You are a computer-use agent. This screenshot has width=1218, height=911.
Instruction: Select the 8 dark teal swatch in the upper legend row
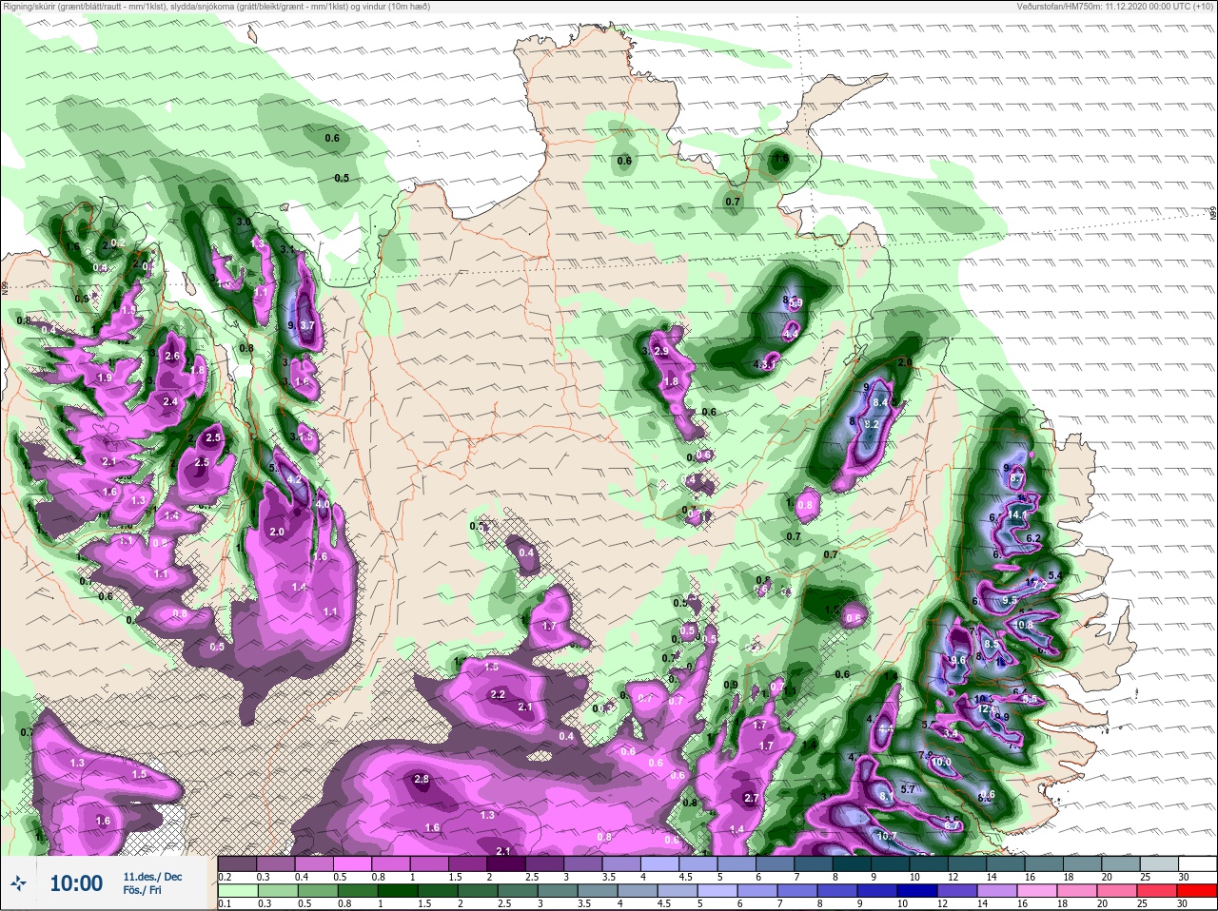pyautogui.click(x=854, y=863)
